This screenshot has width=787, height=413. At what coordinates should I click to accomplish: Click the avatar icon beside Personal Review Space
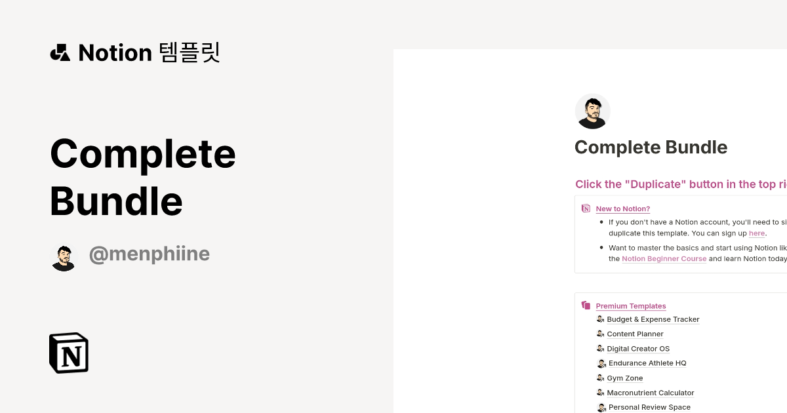(601, 407)
